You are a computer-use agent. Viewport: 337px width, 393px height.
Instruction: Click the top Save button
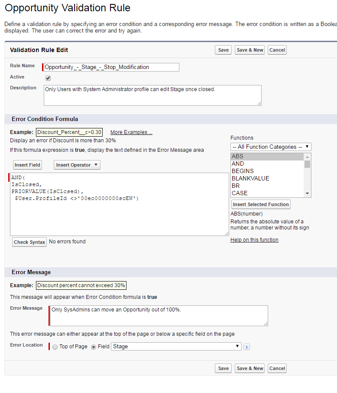click(x=223, y=50)
